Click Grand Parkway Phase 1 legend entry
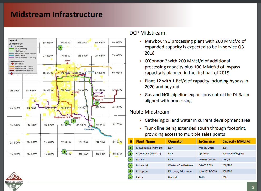The height and width of the screenshot is (191, 261). (x=21, y=66)
